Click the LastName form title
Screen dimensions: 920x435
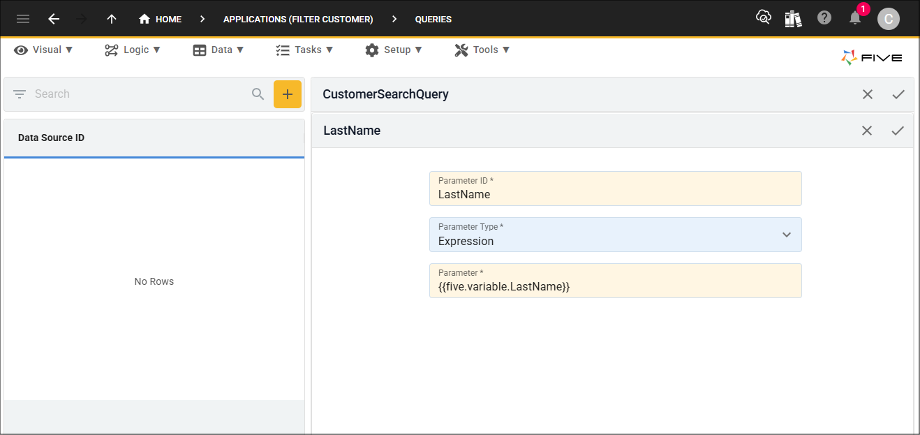click(352, 131)
